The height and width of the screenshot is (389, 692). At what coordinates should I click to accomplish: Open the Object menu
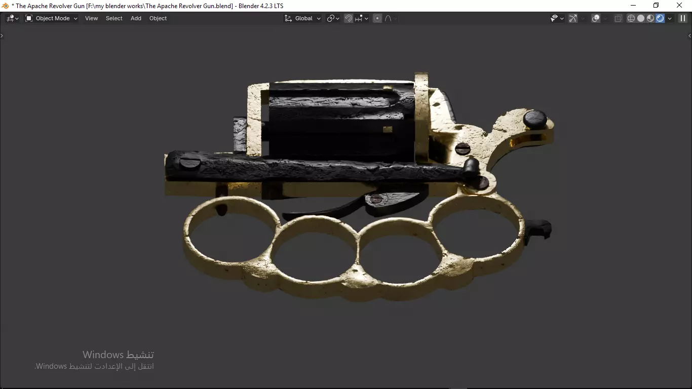point(158,18)
